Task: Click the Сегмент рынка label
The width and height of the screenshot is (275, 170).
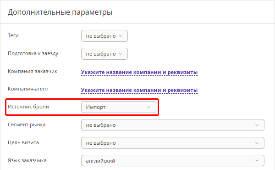Action: pyautogui.click(x=27, y=125)
